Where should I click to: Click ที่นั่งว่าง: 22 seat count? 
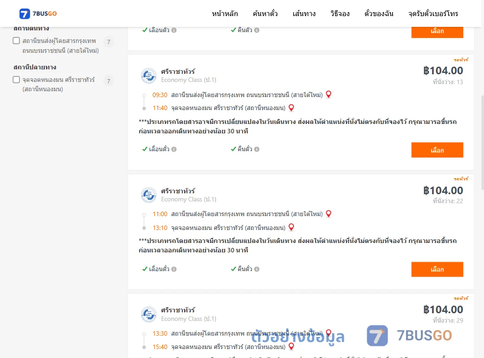click(x=448, y=201)
